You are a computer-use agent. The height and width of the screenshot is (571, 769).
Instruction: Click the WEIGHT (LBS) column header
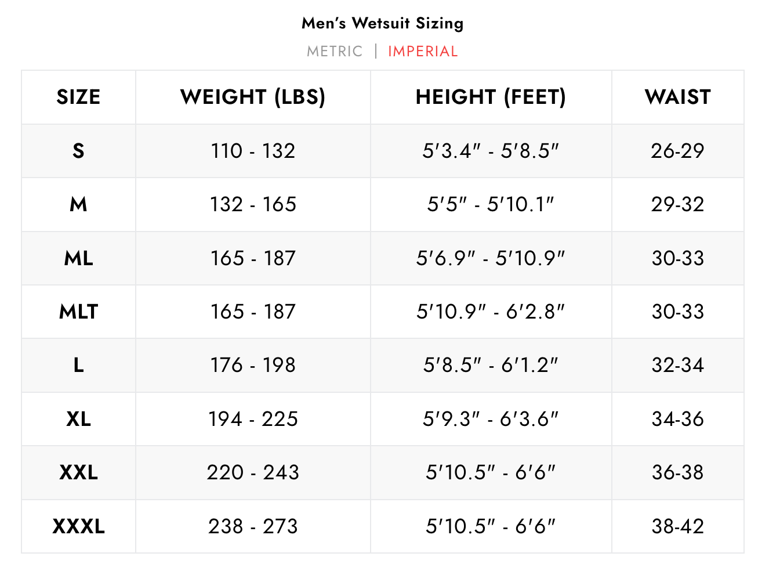point(253,97)
